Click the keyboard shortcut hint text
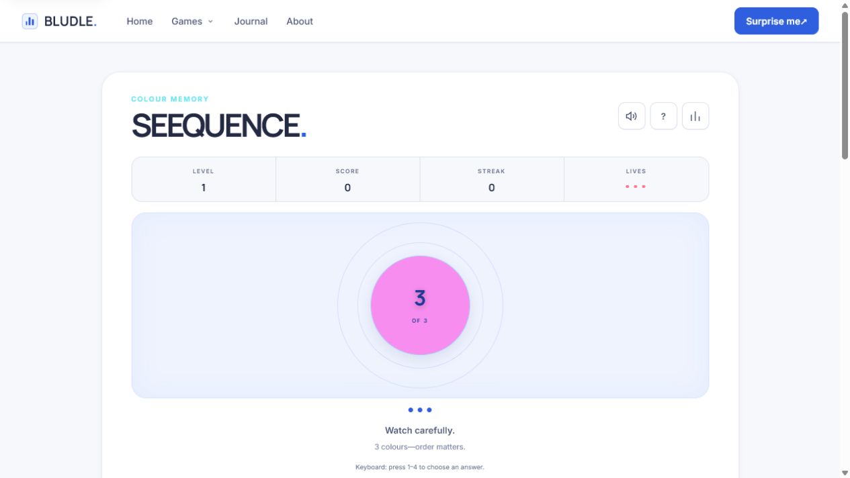This screenshot has width=850, height=478. (420, 467)
